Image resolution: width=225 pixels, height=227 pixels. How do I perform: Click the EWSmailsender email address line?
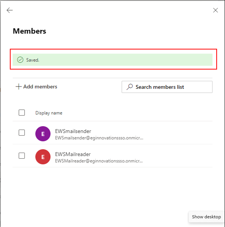pos(99,138)
